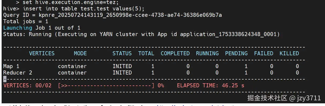The height and width of the screenshot is (106, 325).
Task: Click the COMPLETED column header
Action: (175, 53)
